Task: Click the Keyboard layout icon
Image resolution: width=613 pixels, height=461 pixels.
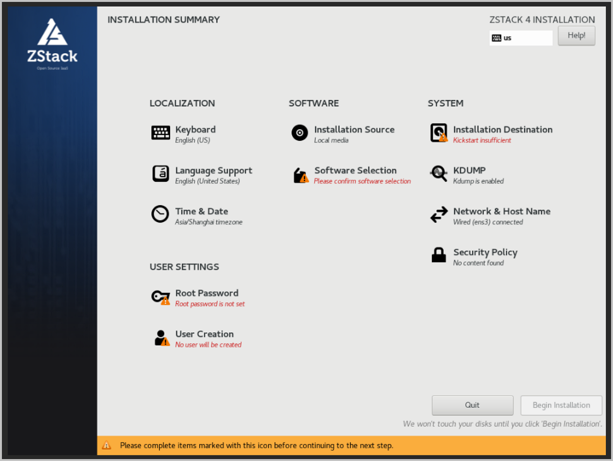Action: click(160, 133)
